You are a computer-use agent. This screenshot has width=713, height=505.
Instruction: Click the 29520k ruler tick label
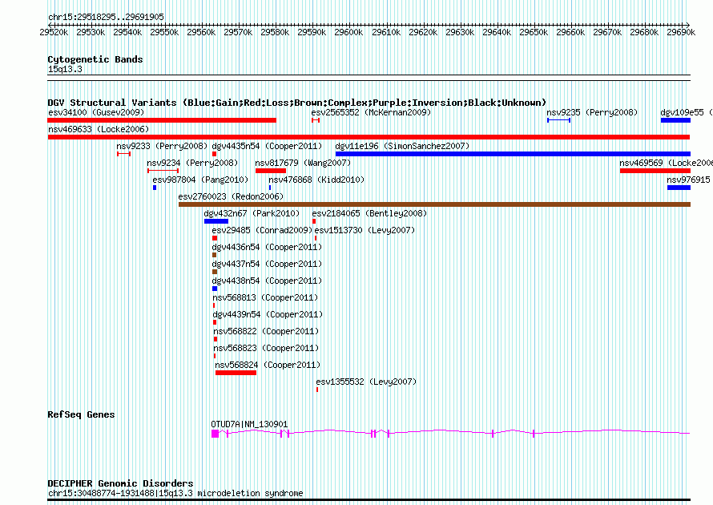tap(54, 32)
